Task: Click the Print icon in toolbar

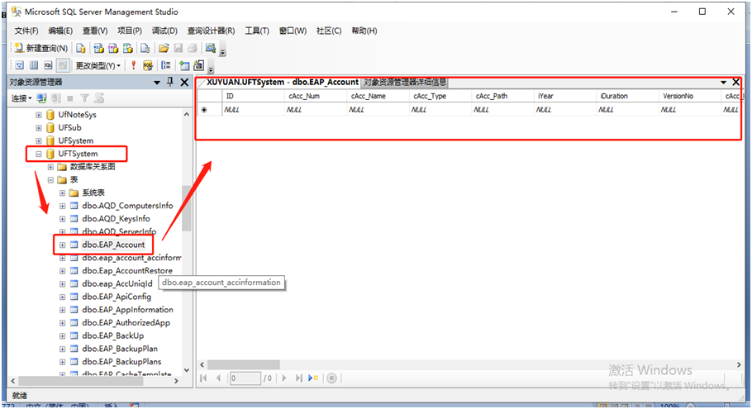Action: 193,48
